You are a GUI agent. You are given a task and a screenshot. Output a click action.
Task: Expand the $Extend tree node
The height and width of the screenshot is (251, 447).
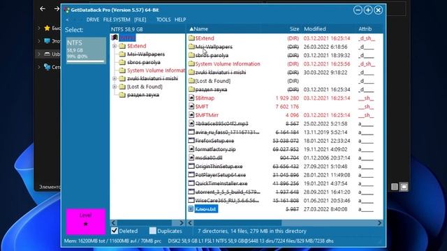tap(115, 46)
